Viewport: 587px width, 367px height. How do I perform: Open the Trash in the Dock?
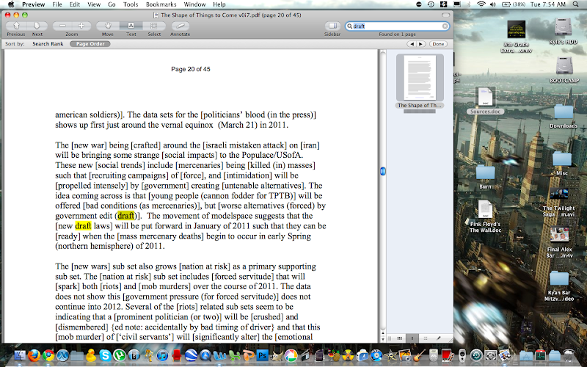coord(569,355)
